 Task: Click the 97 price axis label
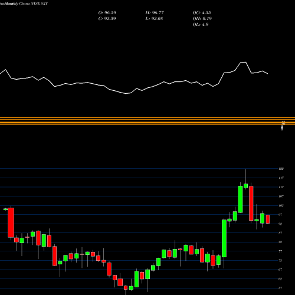pyautogui.click(x=280, y=215)
